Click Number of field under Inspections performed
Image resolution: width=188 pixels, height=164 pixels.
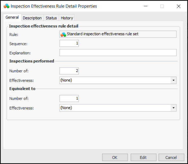(x=69, y=71)
